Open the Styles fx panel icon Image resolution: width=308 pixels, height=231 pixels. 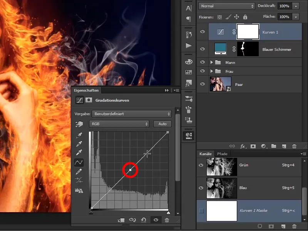pos(189,83)
